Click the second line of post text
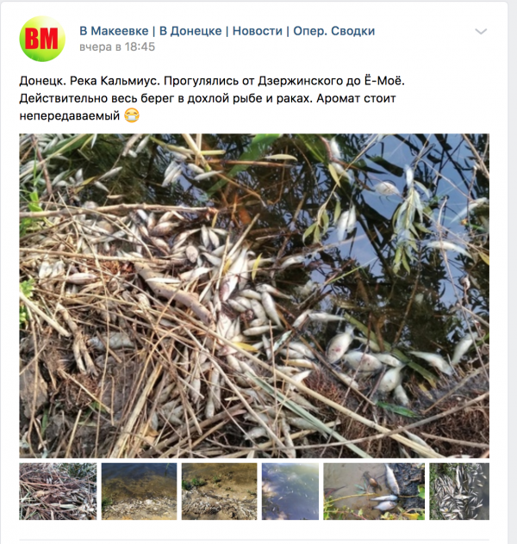Image resolution: width=517 pixels, height=544 pixels. pyautogui.click(x=208, y=98)
